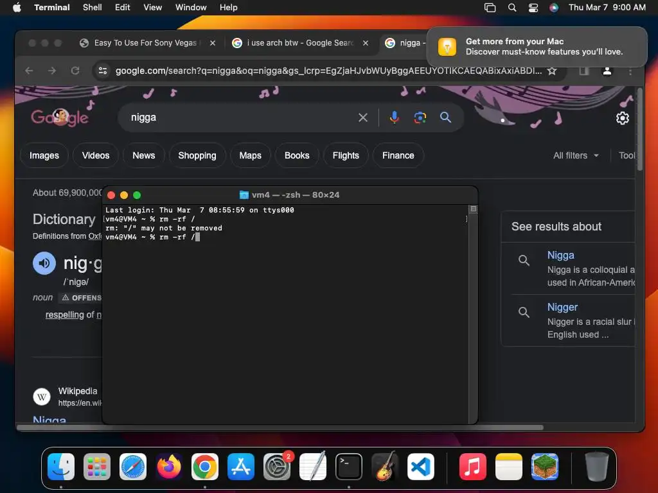Screen dimensions: 658x493
Task: Open Spotlight search in menu bar
Action: (x=512, y=8)
